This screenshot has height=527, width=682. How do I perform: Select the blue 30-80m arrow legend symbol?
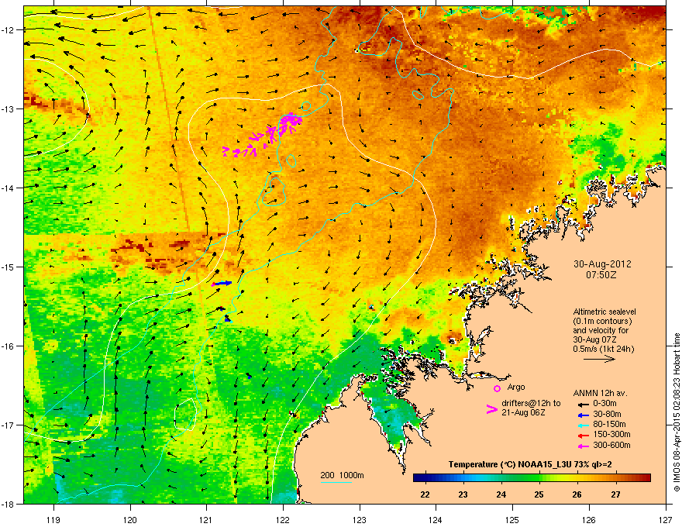pyautogui.click(x=583, y=415)
